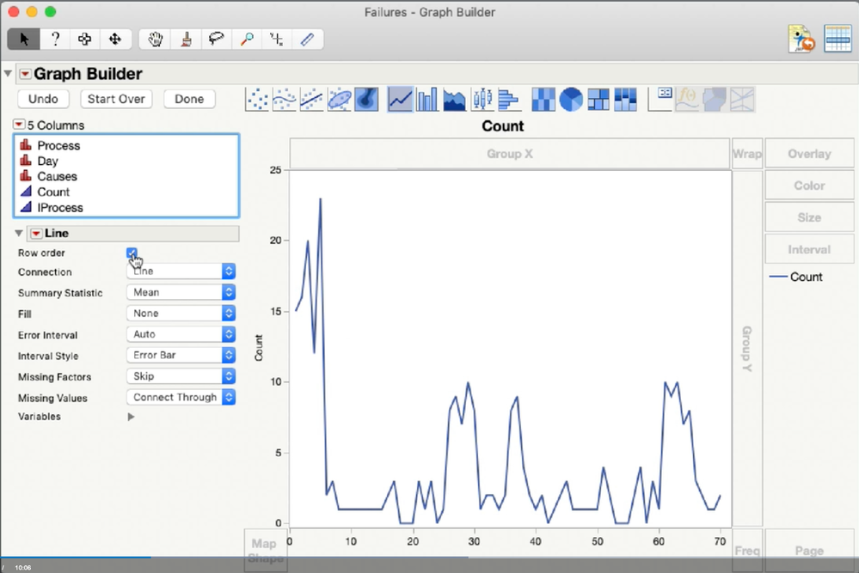Open the Missing Factors dropdown
859x573 pixels.
181,376
